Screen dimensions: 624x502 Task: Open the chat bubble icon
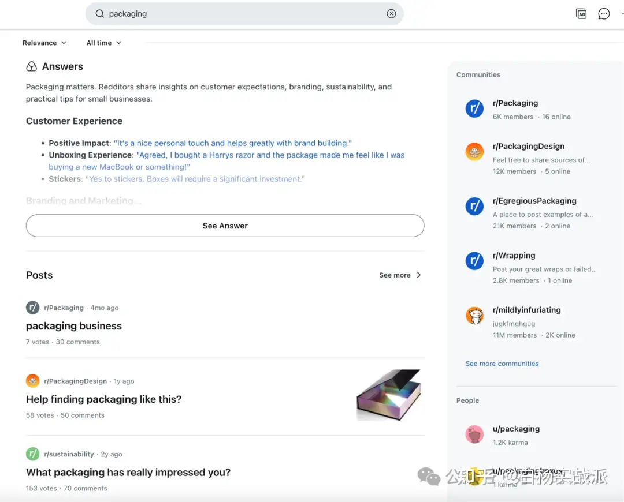(x=604, y=14)
